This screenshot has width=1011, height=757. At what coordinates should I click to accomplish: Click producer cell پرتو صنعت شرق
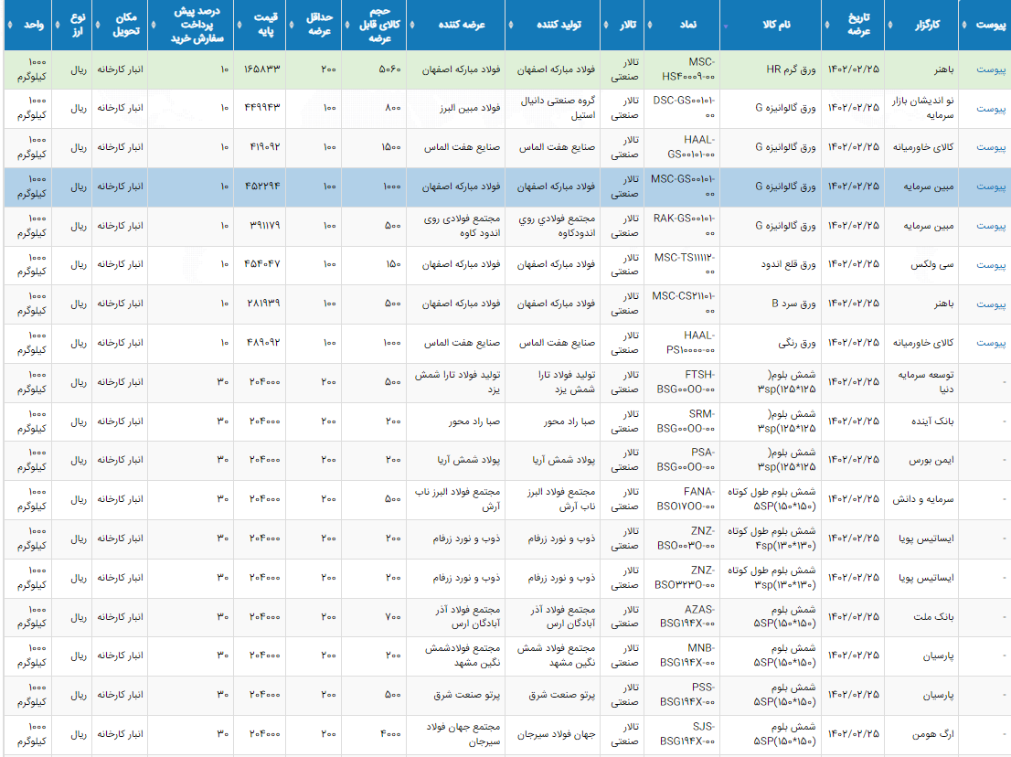point(552,695)
